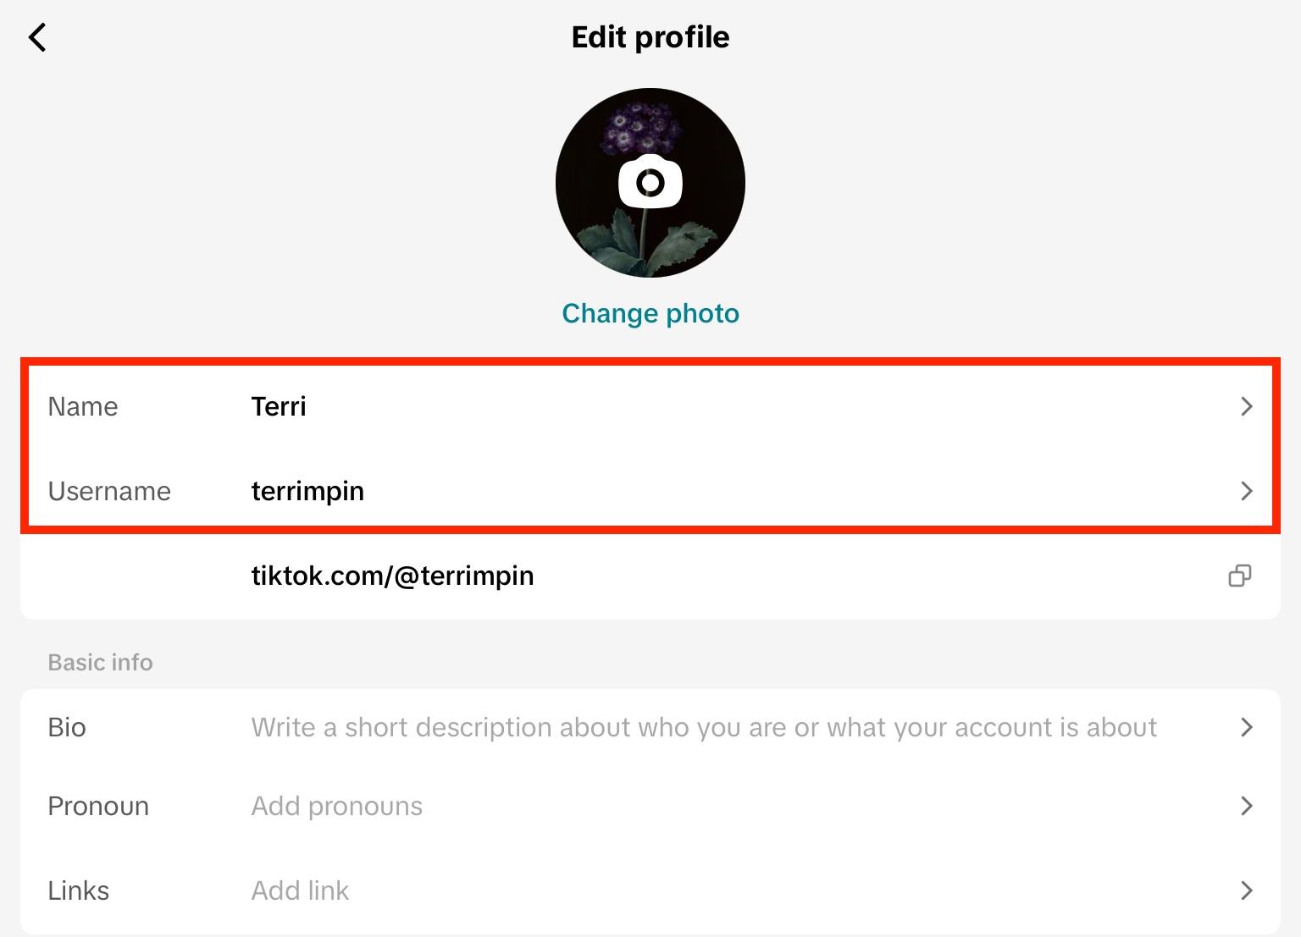Click the Bio label
The width and height of the screenshot is (1301, 937).
[x=67, y=727]
